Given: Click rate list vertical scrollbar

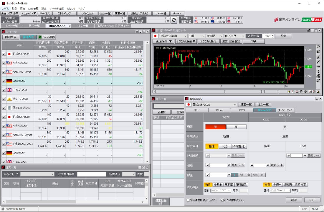Looking at the screenshot, I should pyautogui.click(x=147, y=102).
